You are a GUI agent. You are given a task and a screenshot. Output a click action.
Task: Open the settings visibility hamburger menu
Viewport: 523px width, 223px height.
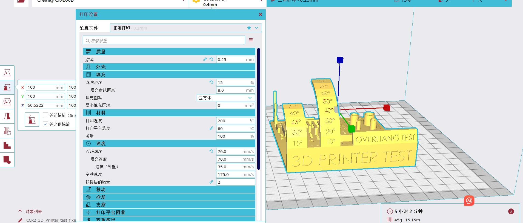tap(251, 40)
